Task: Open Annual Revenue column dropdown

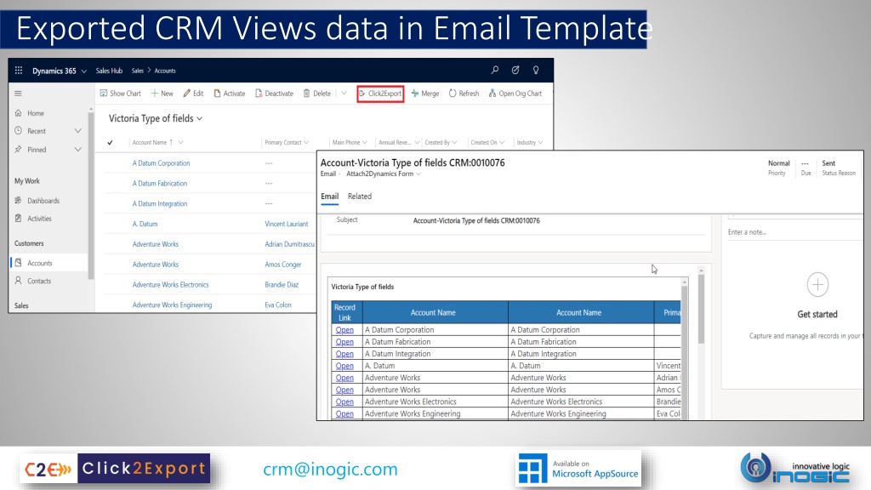Action: [417, 143]
